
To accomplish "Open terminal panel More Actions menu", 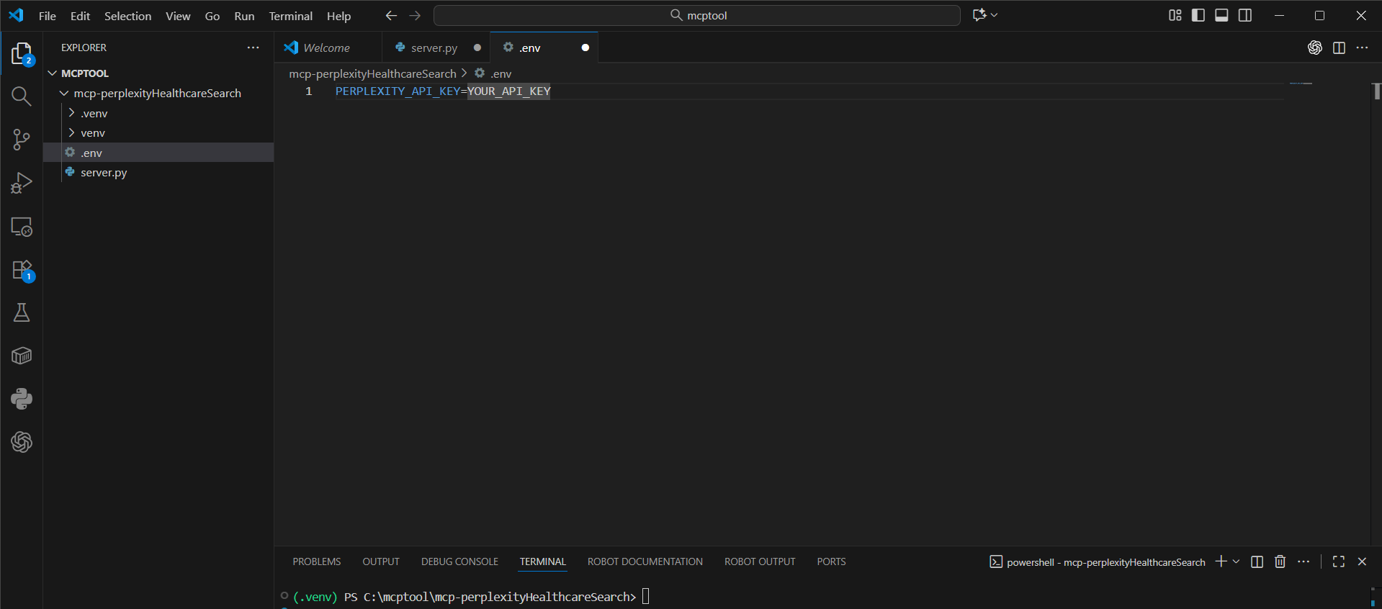I will point(1304,561).
